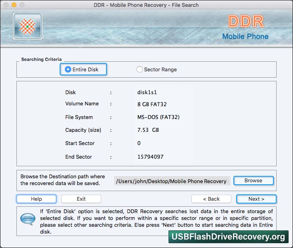Go back with the < Back button

(x=211, y=199)
